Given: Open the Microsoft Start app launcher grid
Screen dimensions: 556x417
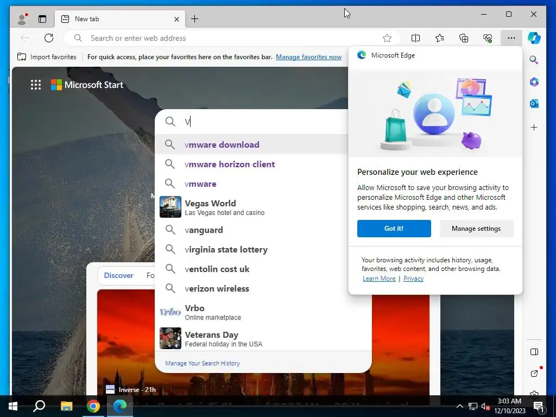Looking at the screenshot, I should (36, 85).
